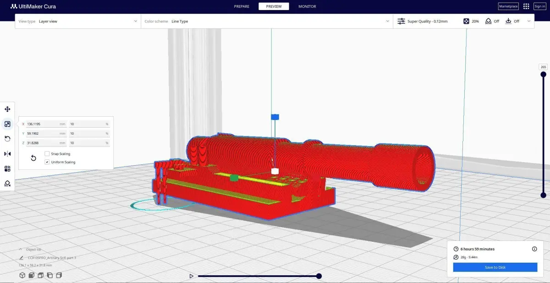Click the adhesion Off icon
This screenshot has width=550, height=283.
click(508, 21)
